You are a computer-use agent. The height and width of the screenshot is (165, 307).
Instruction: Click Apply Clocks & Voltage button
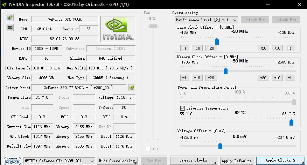click(280, 160)
